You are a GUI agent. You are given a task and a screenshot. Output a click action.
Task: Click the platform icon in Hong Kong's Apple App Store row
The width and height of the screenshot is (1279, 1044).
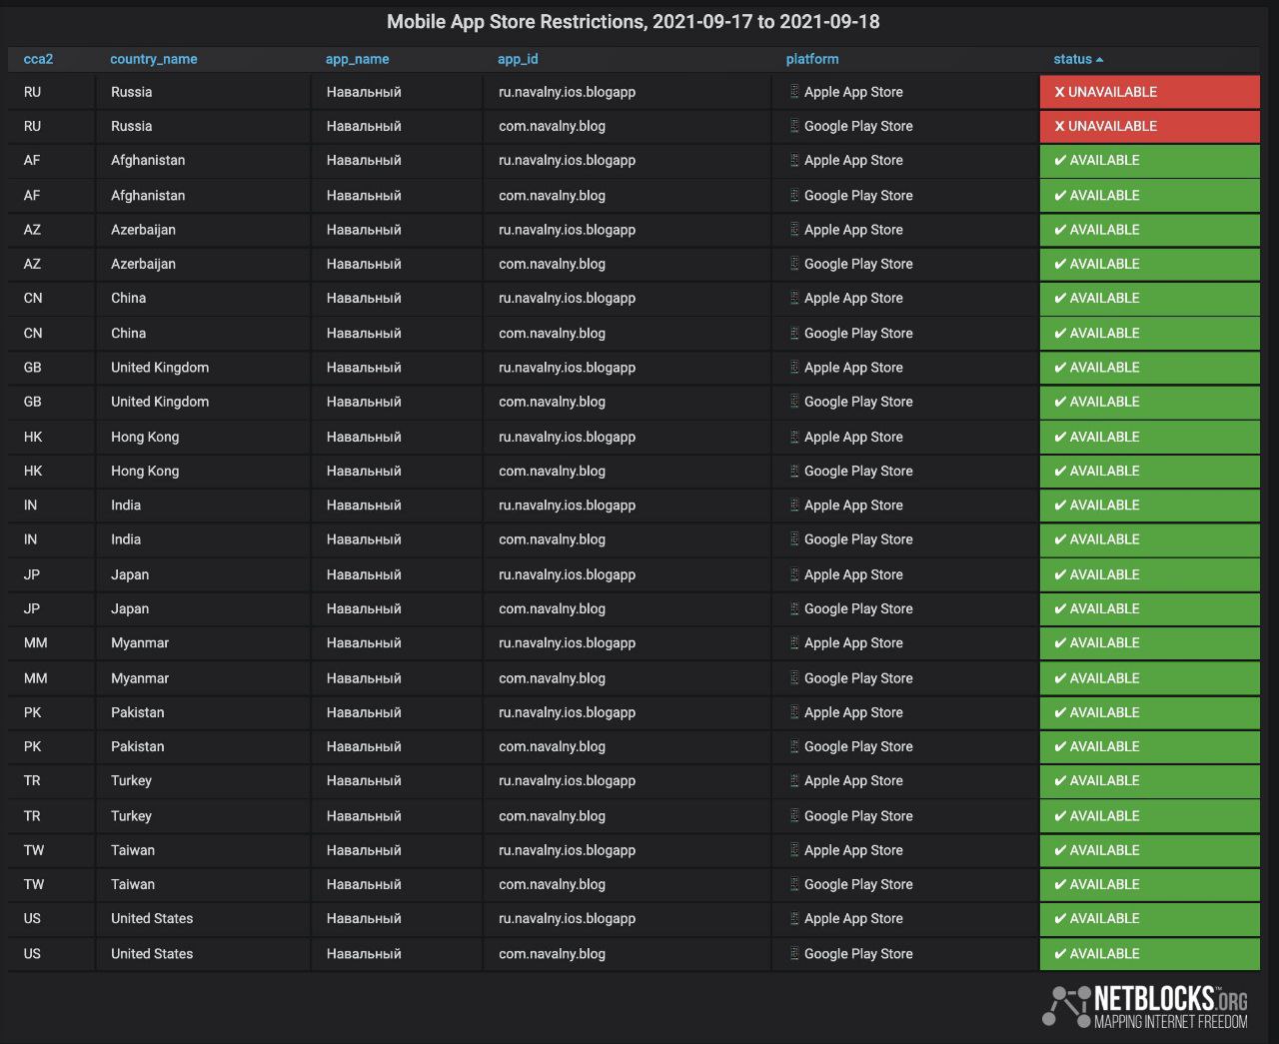pyautogui.click(x=794, y=437)
